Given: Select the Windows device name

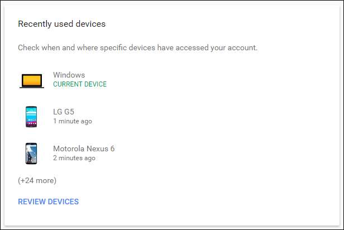Looking at the screenshot, I should click(69, 75).
